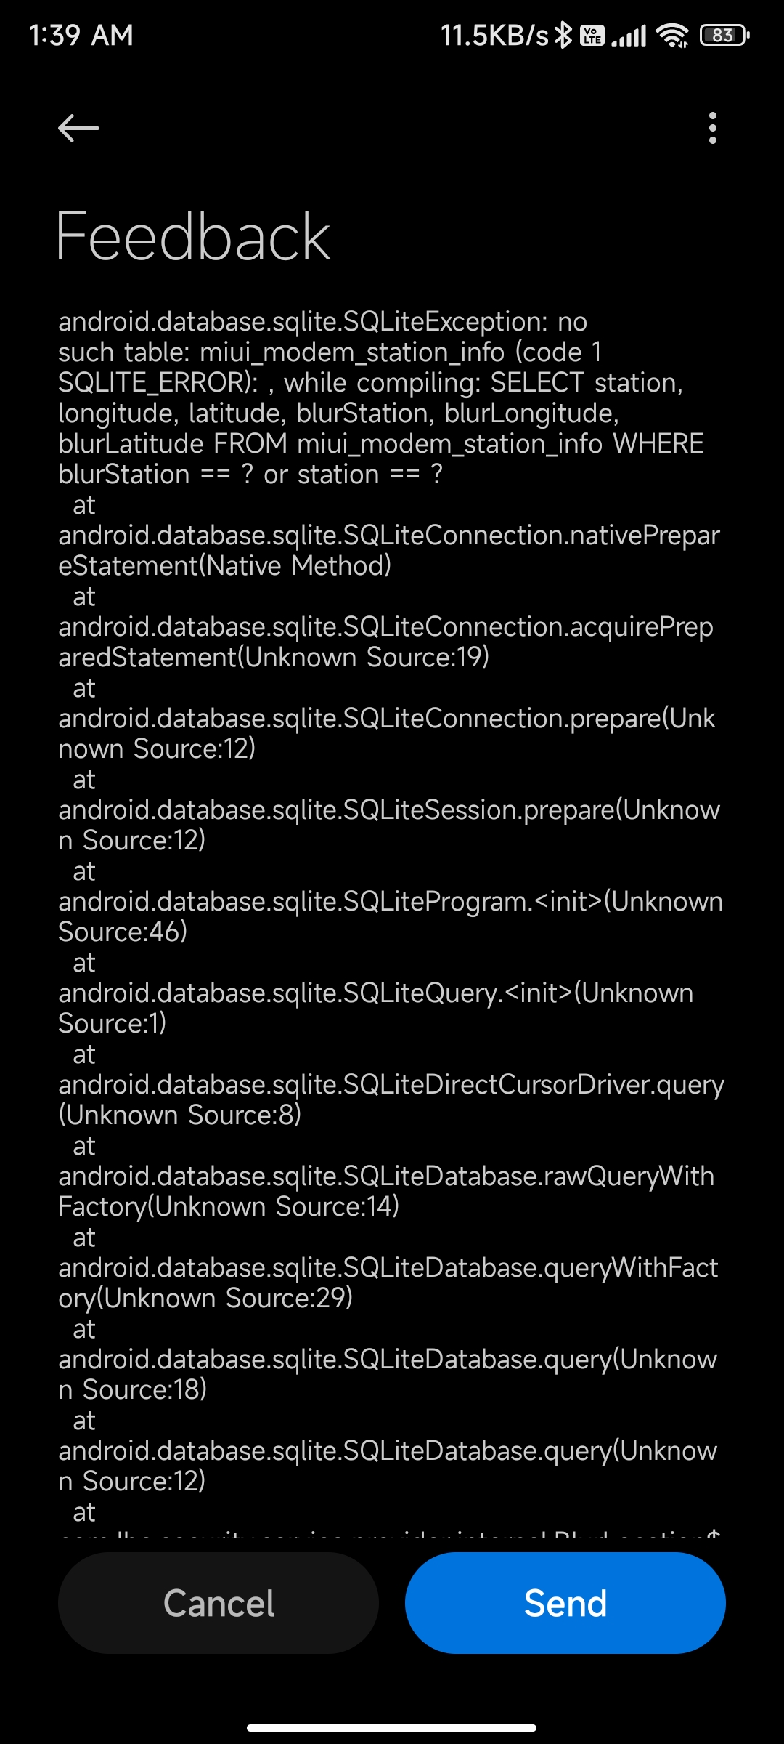Tap the Wi-Fi status icon
The width and height of the screenshot is (784, 1744).
point(672,35)
